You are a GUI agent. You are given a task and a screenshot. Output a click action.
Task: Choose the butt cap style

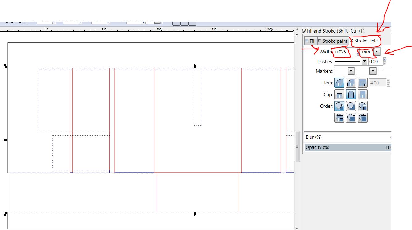[339, 95]
